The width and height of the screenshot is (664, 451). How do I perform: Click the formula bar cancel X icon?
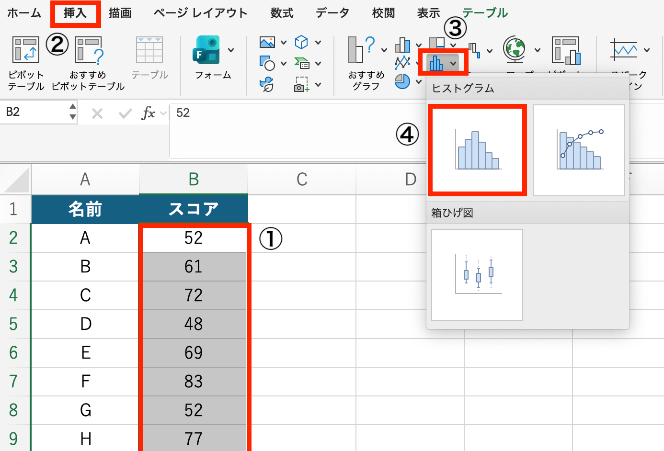tap(97, 113)
